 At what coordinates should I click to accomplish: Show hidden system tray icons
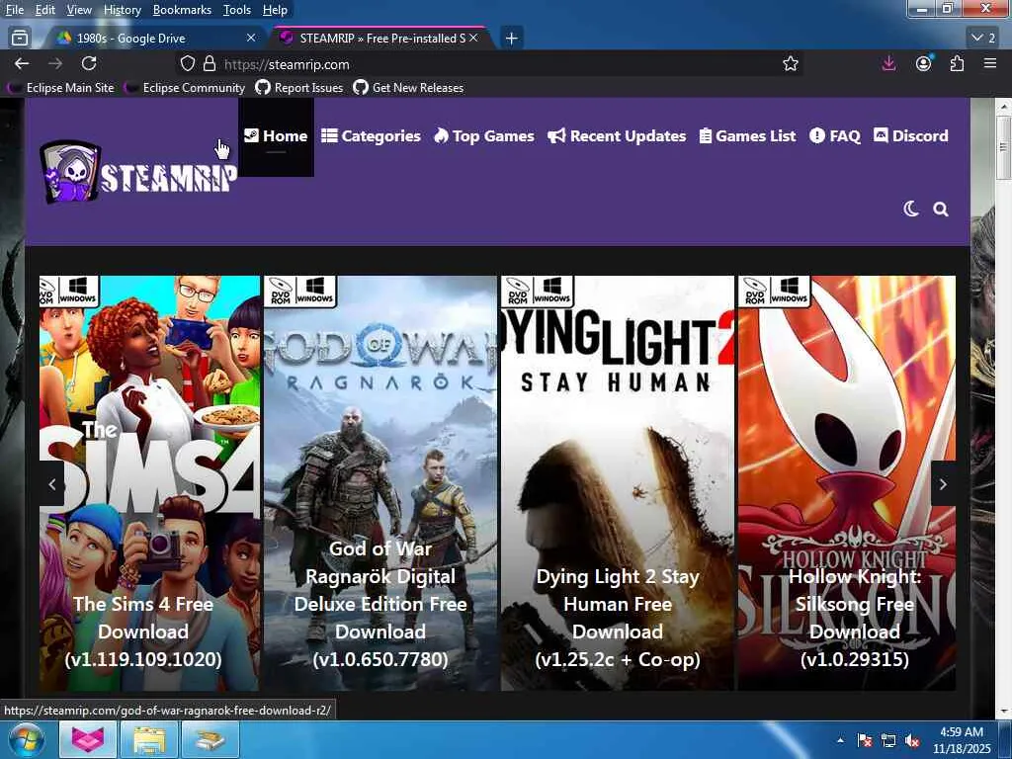(x=840, y=740)
